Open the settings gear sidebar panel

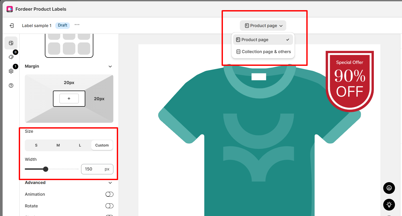pos(11,71)
